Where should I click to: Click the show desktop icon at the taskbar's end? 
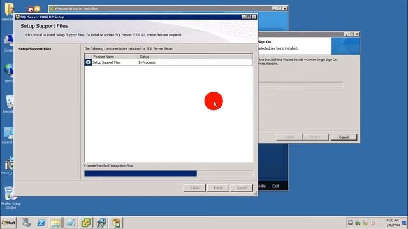pyautogui.click(x=404, y=223)
